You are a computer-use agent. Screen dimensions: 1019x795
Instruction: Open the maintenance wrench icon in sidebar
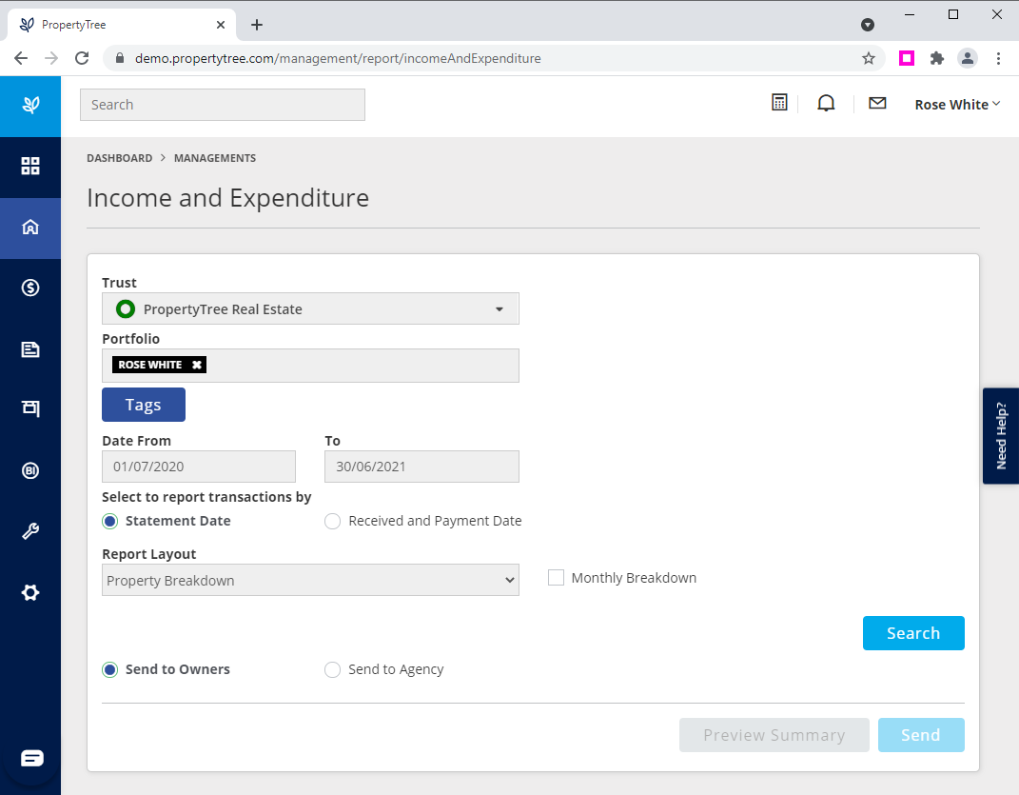pyautogui.click(x=30, y=531)
